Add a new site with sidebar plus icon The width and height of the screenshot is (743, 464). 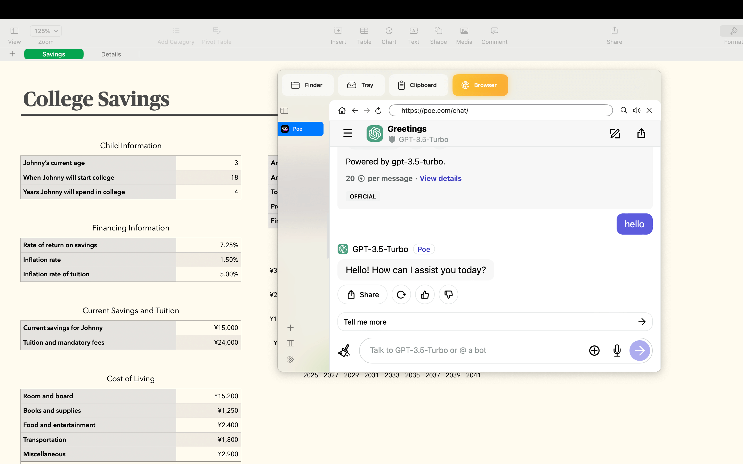coord(290,328)
